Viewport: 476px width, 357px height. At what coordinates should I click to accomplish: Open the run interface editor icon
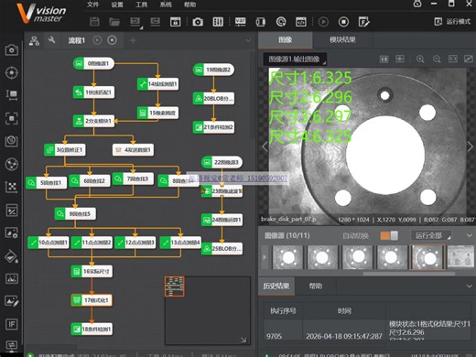364,22
